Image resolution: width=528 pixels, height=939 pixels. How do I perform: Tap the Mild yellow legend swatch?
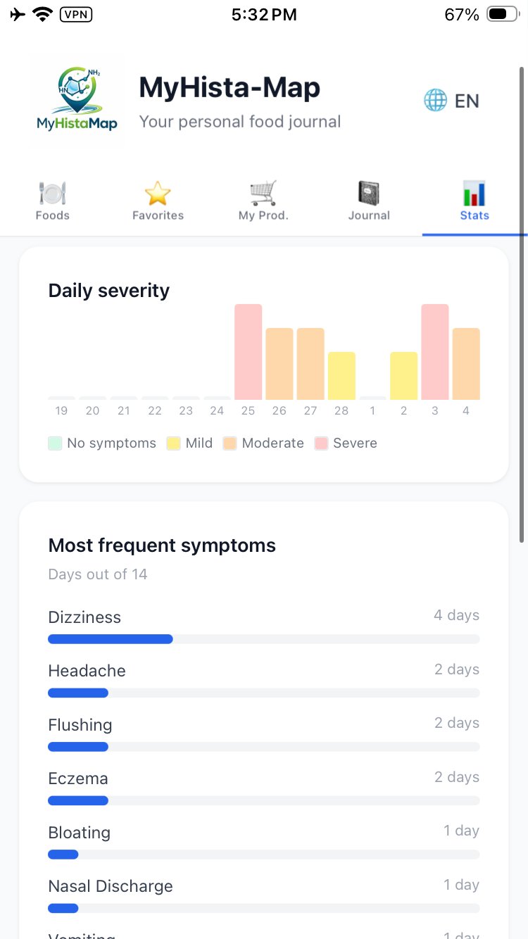coord(174,443)
